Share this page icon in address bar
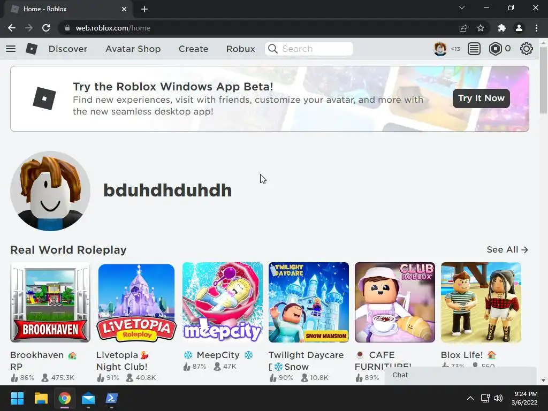548x411 pixels. [x=463, y=28]
